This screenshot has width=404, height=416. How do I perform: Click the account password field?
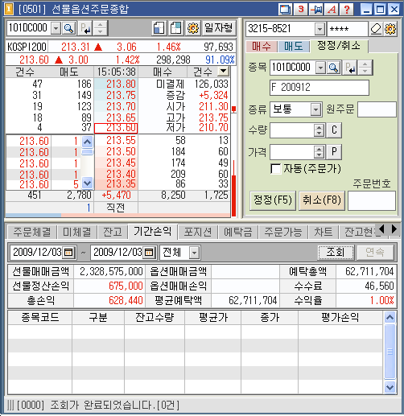pos(348,29)
